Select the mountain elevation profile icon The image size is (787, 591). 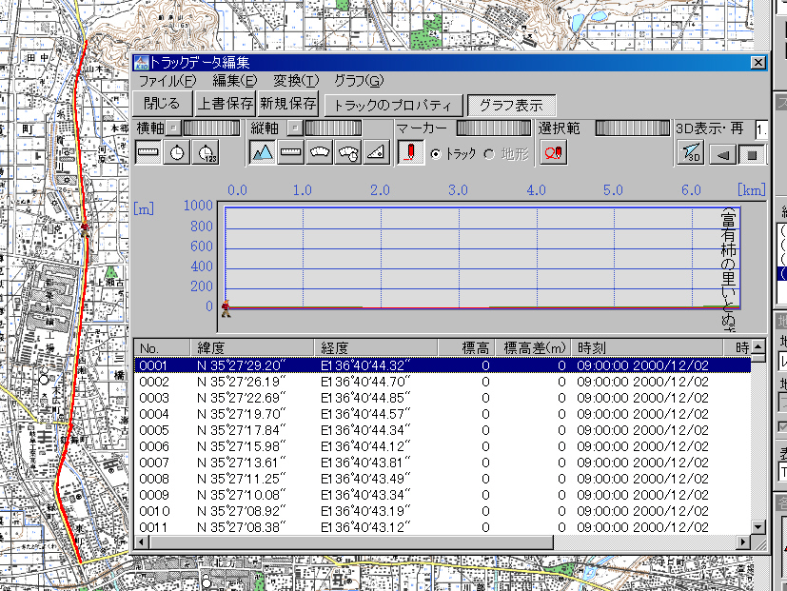(264, 152)
